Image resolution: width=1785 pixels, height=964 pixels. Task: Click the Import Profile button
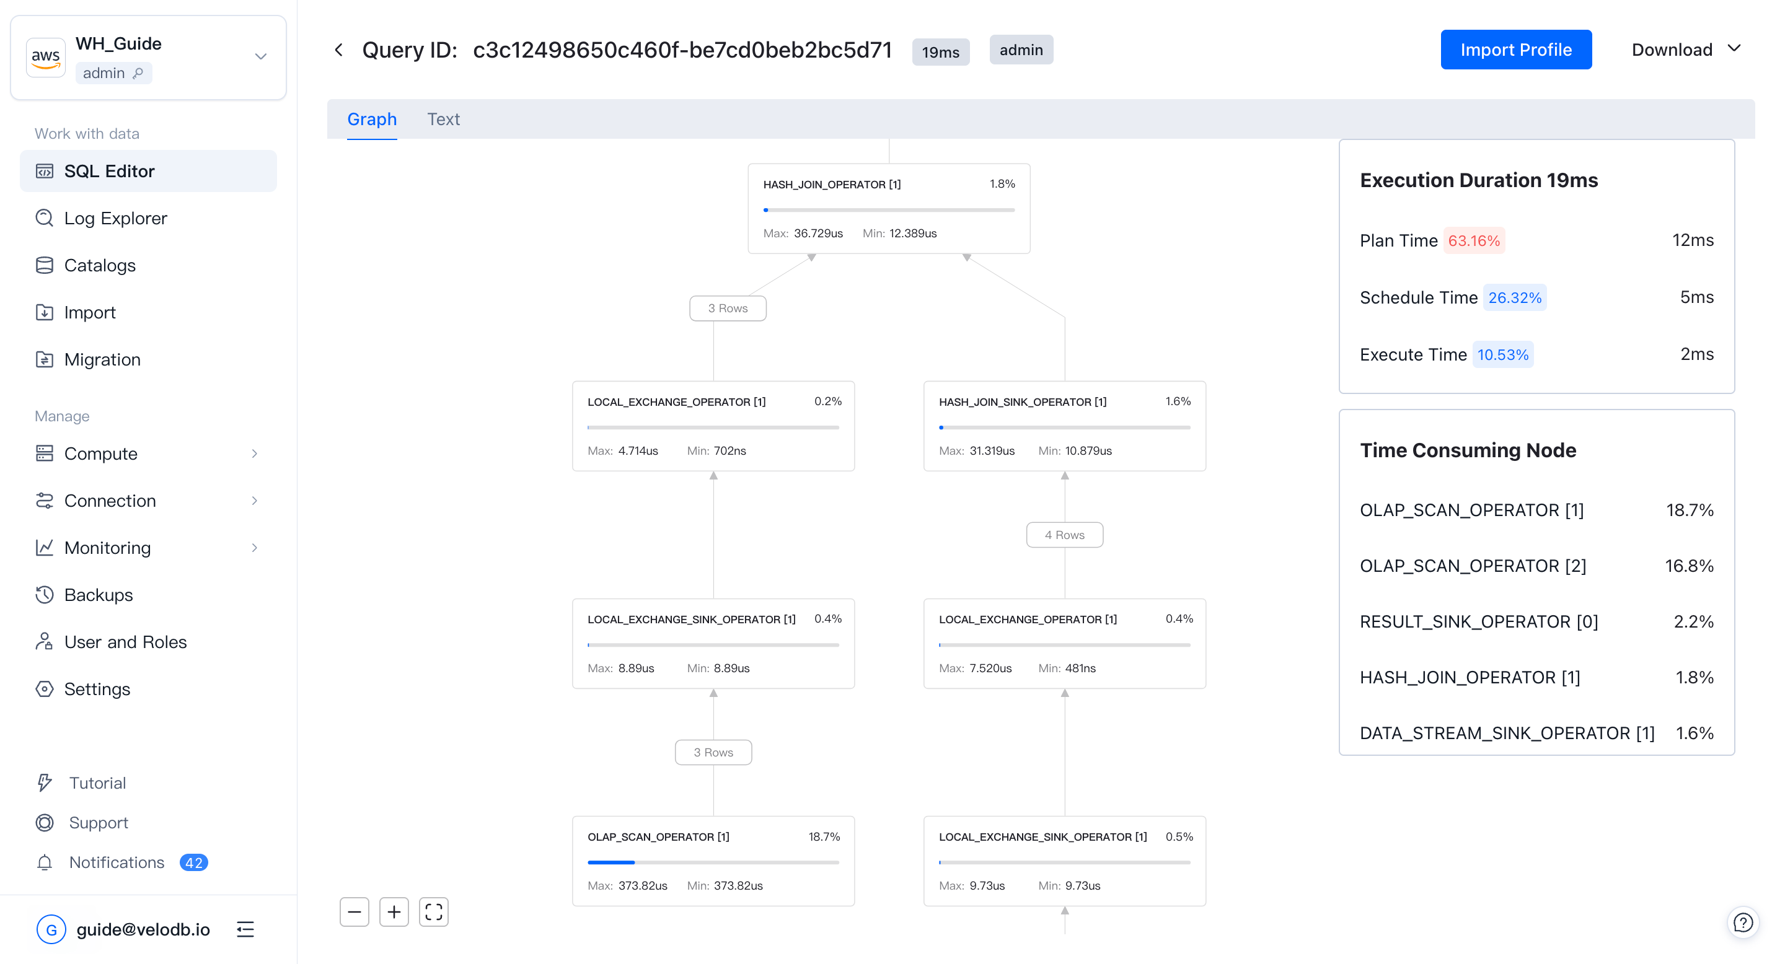1515,50
